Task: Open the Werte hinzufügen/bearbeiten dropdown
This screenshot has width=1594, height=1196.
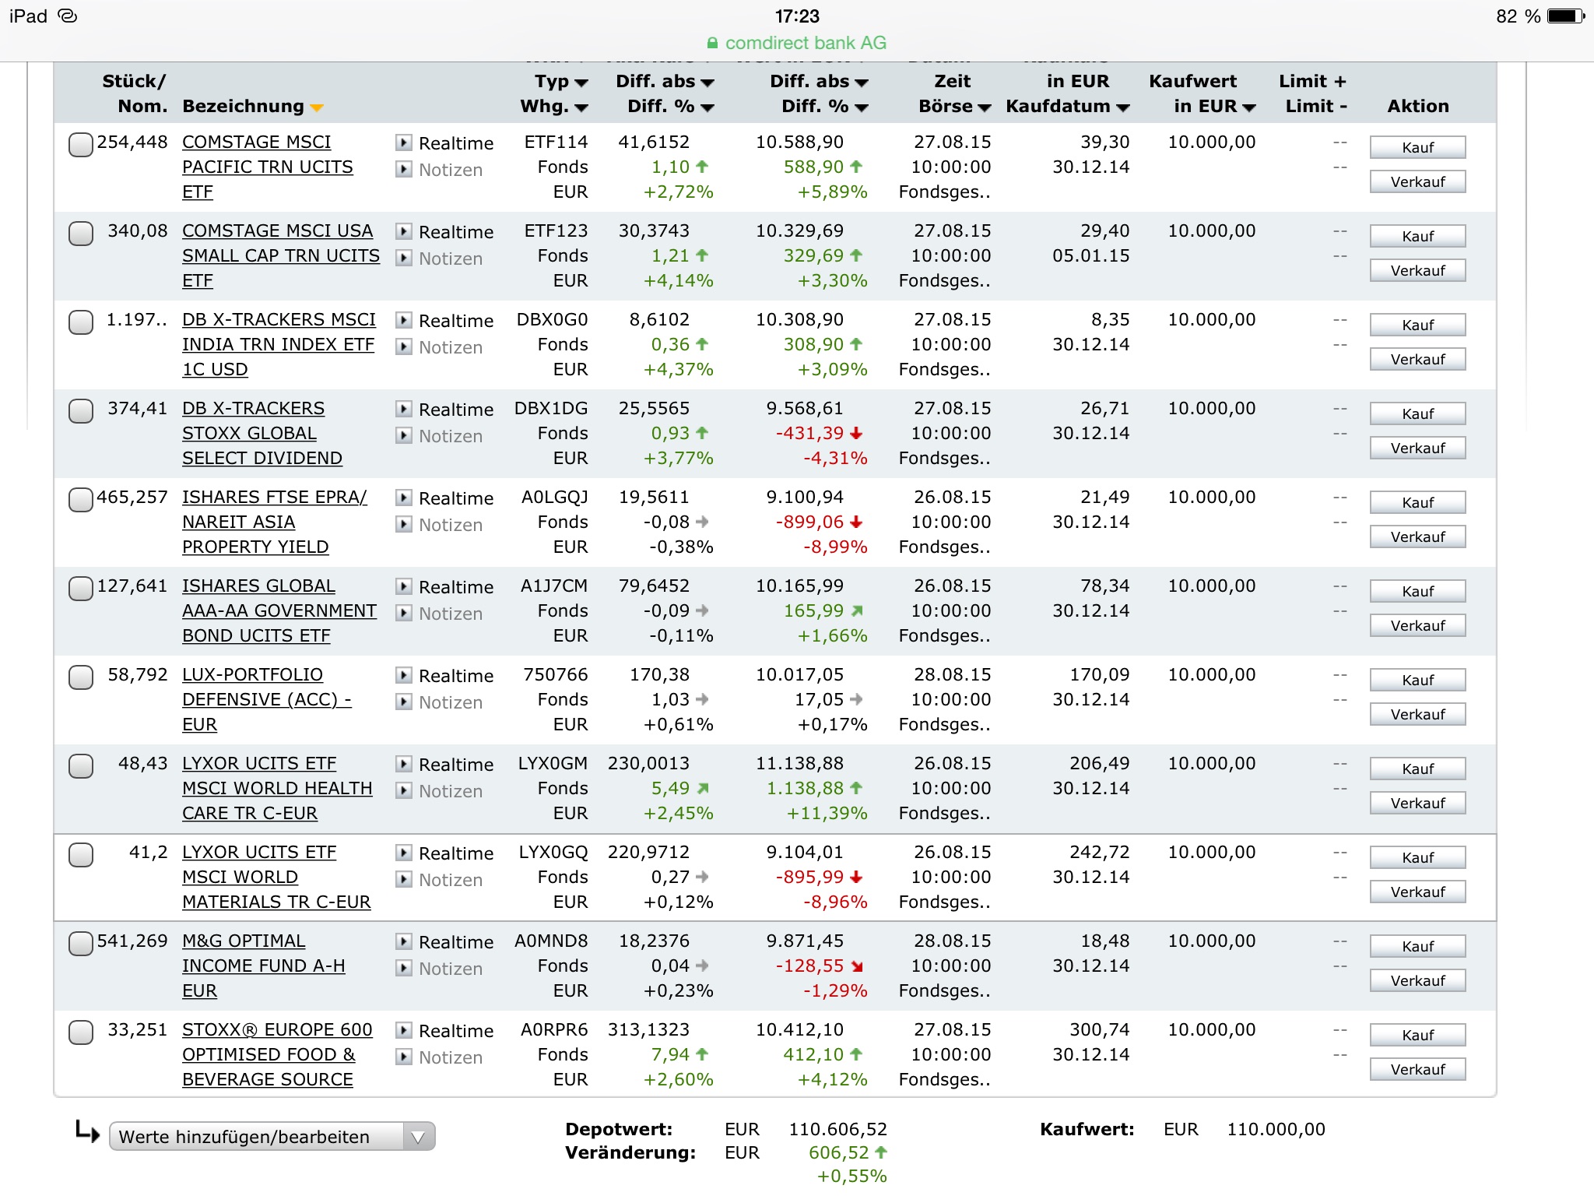Action: (x=272, y=1137)
